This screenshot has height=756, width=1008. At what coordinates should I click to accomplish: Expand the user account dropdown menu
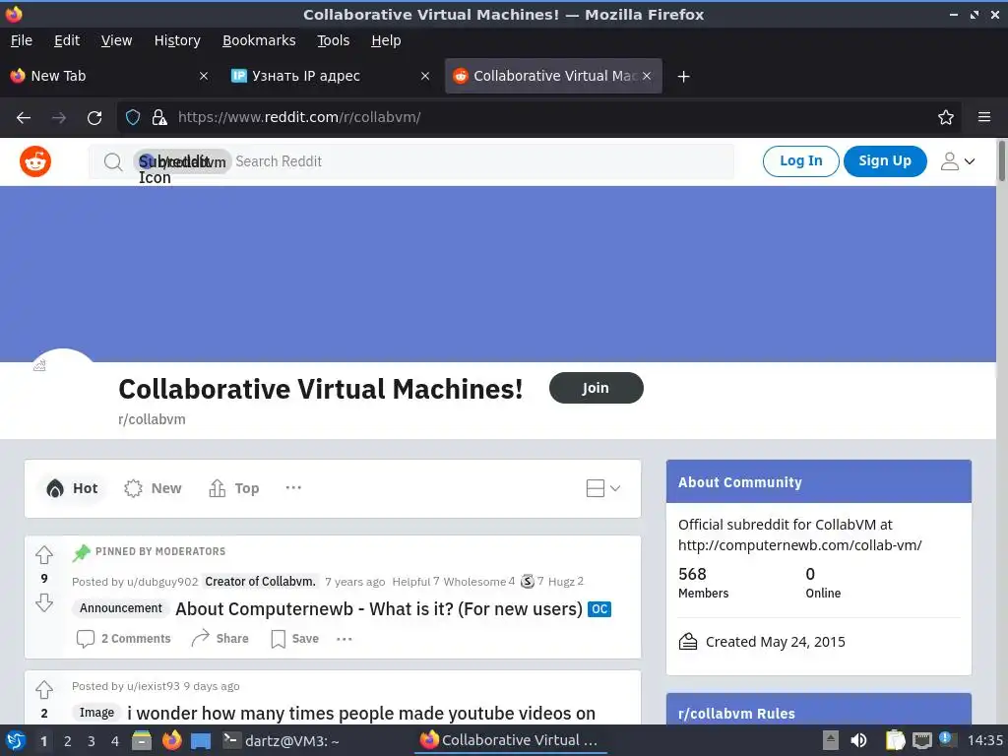point(957,161)
